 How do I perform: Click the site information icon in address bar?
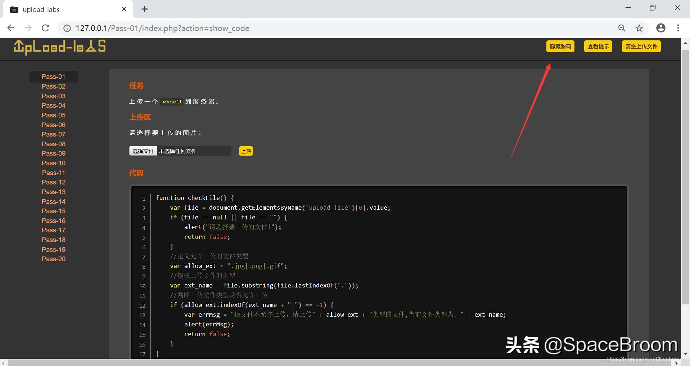coord(67,28)
